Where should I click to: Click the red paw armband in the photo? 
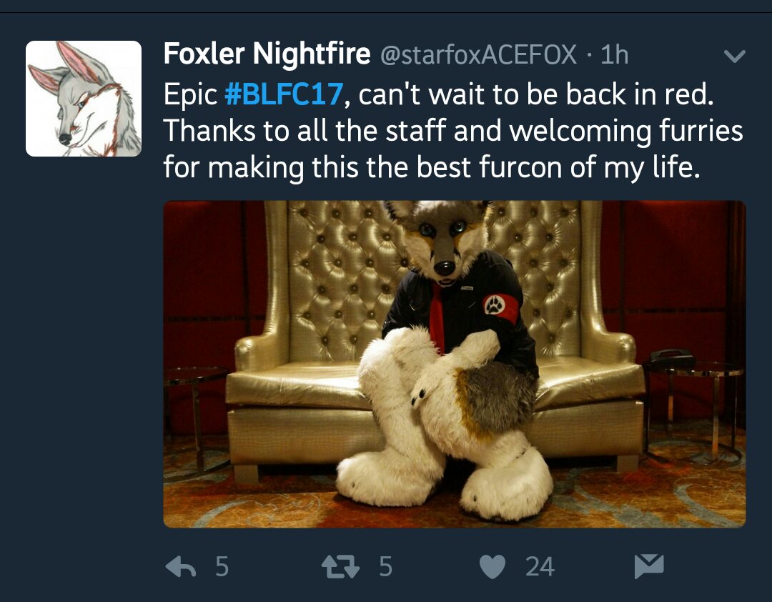pyautogui.click(x=500, y=308)
